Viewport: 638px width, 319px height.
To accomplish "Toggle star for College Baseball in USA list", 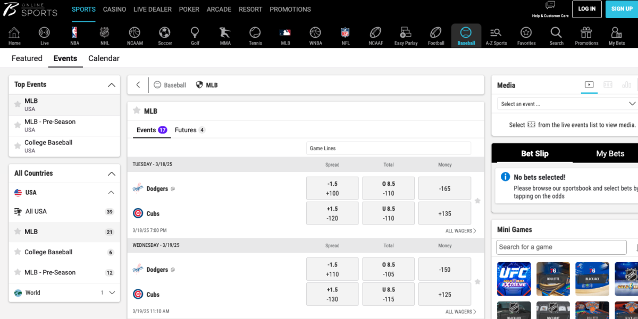I will pos(18,252).
